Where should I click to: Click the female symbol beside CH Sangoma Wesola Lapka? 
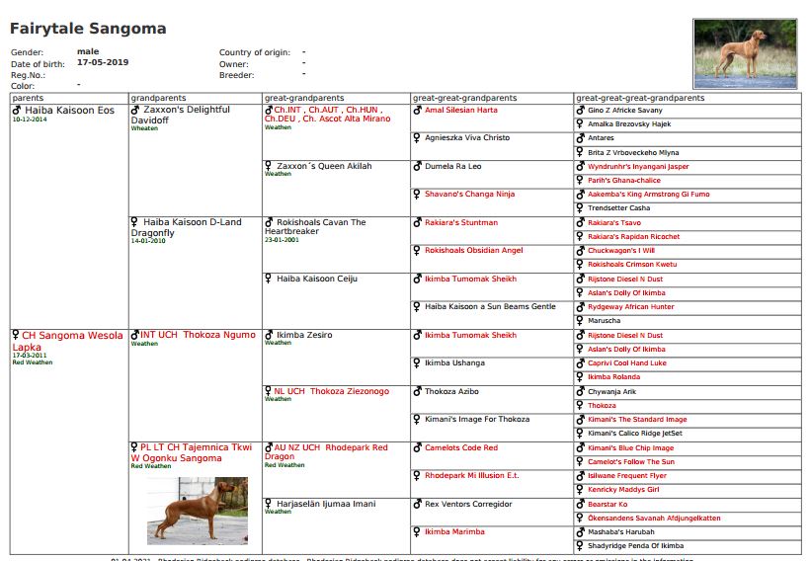[16, 335]
